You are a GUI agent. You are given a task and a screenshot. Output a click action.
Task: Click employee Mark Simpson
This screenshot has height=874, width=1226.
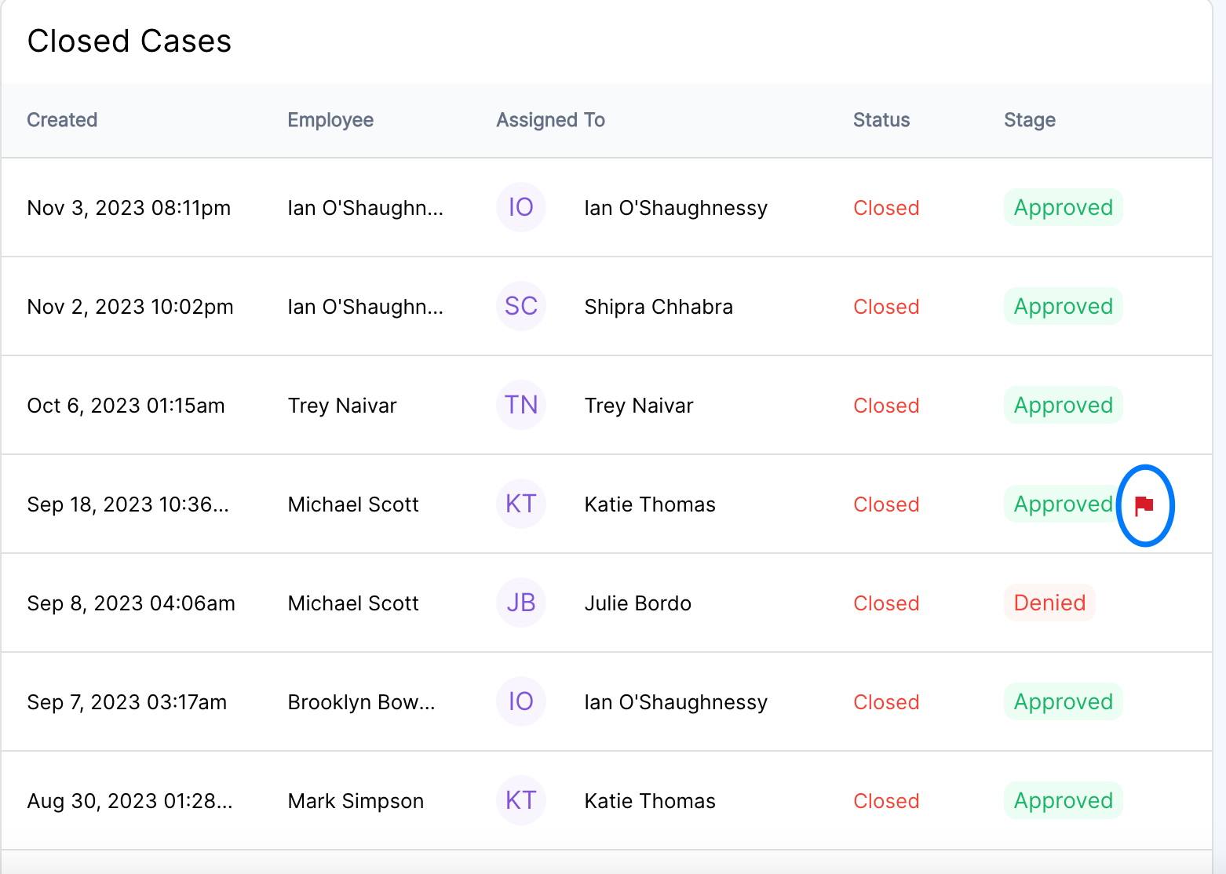point(356,801)
